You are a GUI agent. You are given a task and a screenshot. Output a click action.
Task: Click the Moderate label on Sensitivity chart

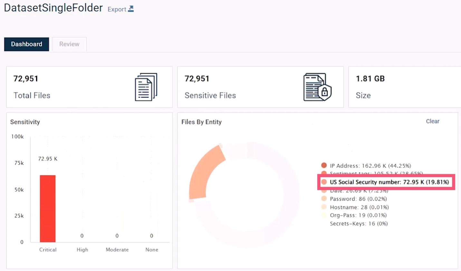[117, 250]
